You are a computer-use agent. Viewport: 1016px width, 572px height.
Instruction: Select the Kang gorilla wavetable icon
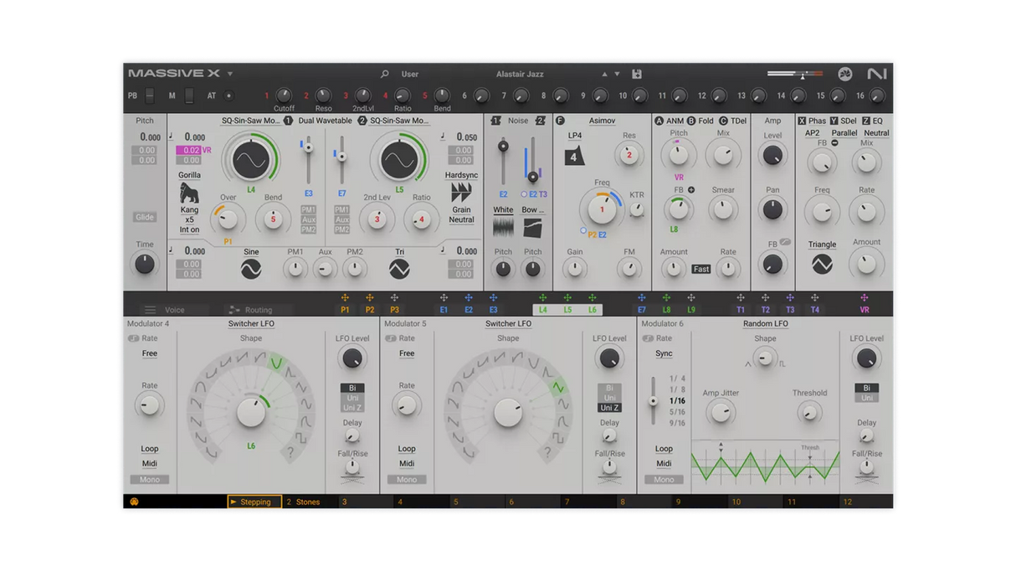187,193
